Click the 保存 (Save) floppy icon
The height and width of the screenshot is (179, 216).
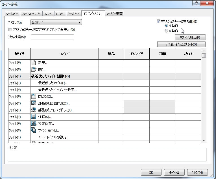coord(34,117)
